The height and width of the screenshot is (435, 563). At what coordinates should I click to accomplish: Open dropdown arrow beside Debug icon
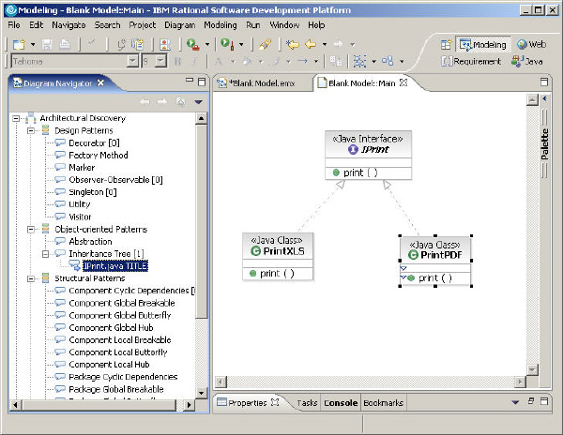[x=207, y=45]
